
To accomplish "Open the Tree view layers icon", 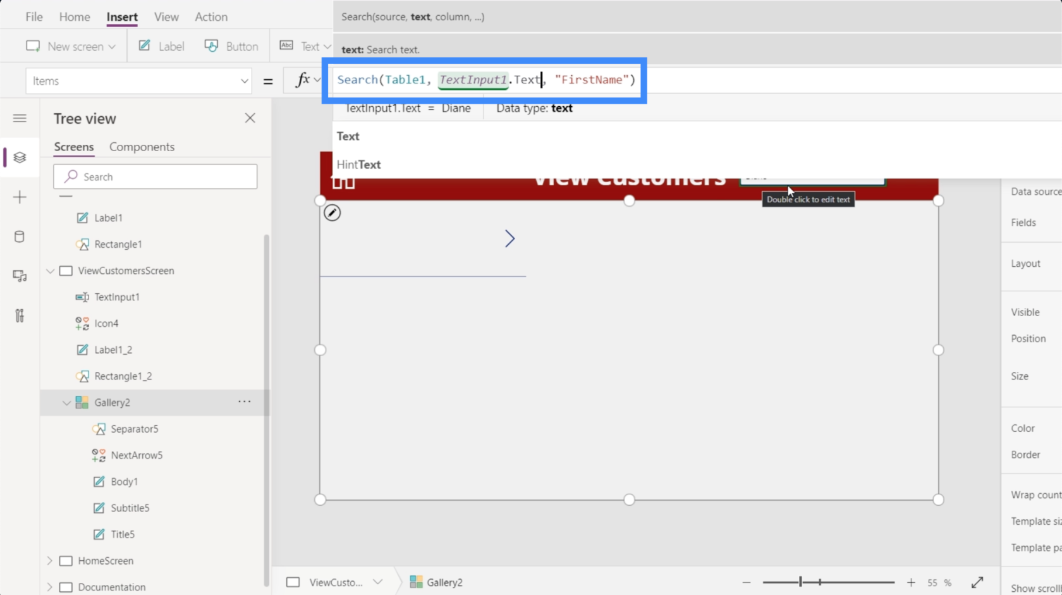I will tap(20, 157).
